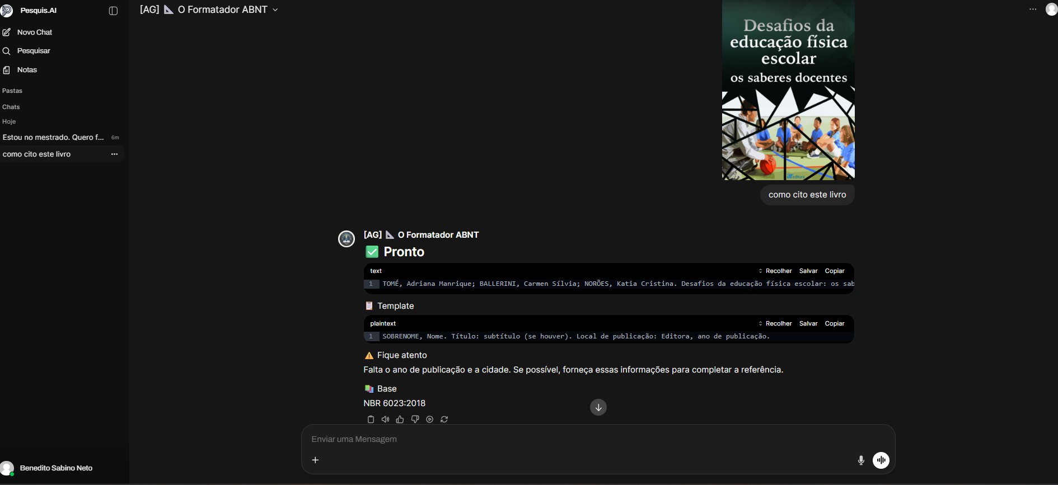Collapse the text code block with Recolher
Screen dimensions: 1058x485
tap(775, 271)
